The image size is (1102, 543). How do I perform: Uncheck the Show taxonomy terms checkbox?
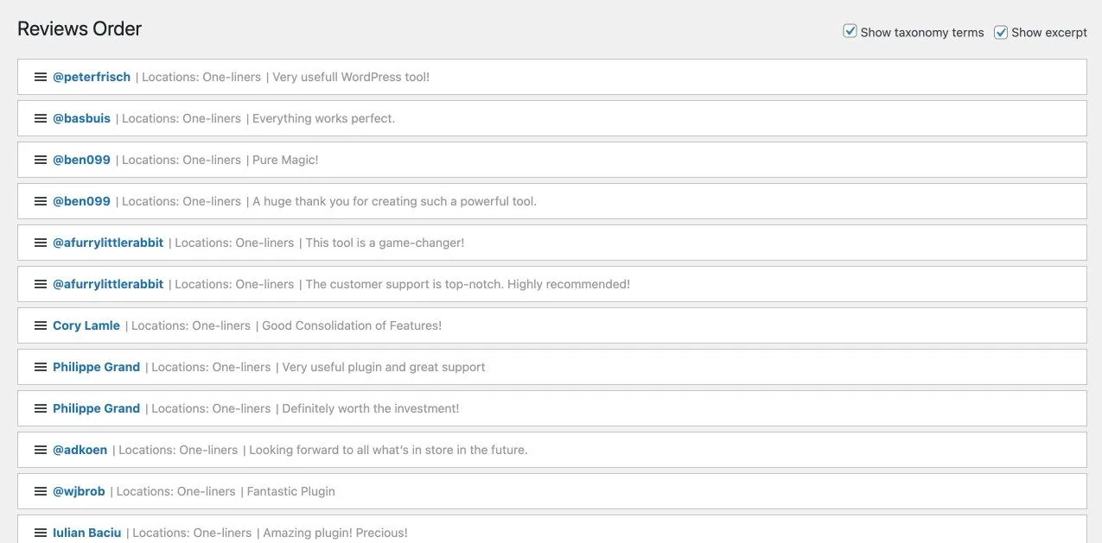click(850, 32)
